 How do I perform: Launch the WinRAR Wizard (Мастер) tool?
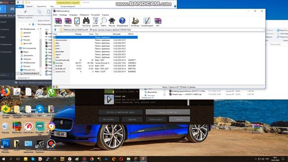click(x=112, y=22)
